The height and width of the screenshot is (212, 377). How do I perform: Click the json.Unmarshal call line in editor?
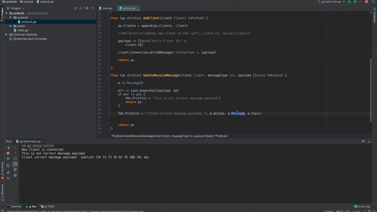click(148, 91)
